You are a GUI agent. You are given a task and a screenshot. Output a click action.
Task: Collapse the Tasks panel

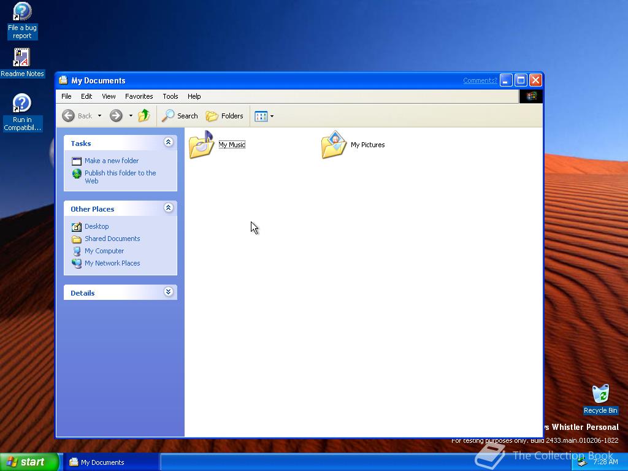click(x=168, y=142)
